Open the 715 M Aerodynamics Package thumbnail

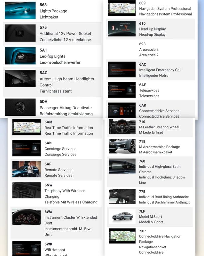[122, 146]
